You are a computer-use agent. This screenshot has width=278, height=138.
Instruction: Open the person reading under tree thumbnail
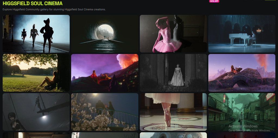point(36,73)
